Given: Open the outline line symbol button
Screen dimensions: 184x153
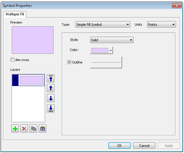Looking at the screenshot, I should tap(106, 62).
